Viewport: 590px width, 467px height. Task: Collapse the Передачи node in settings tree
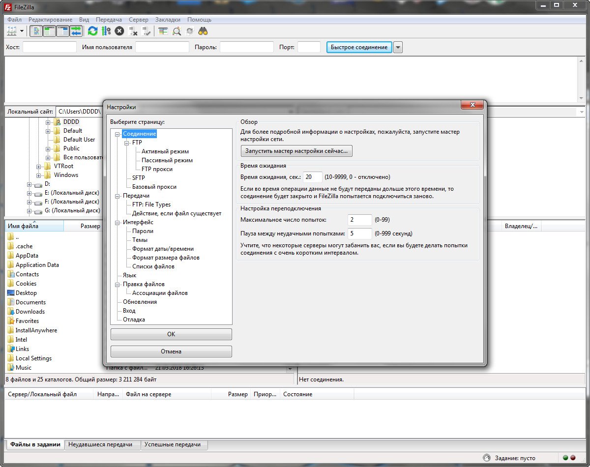pos(118,196)
